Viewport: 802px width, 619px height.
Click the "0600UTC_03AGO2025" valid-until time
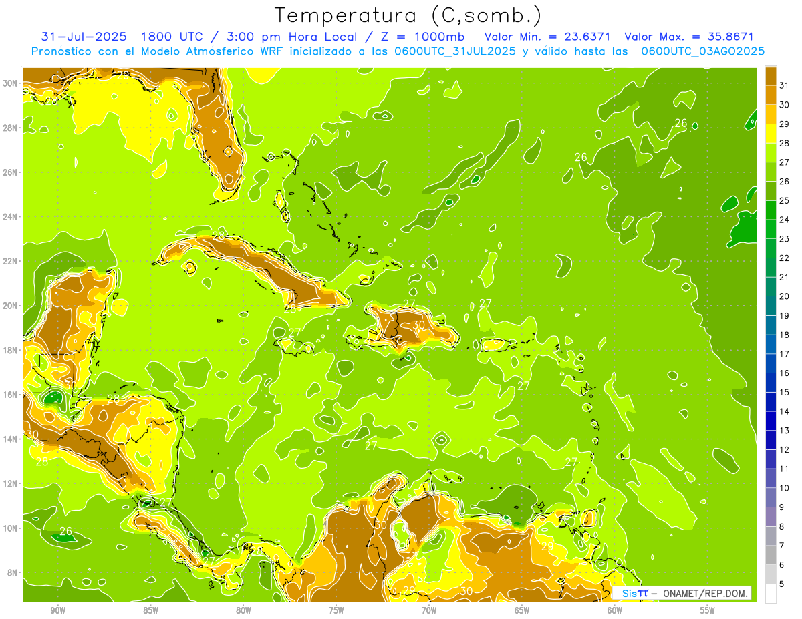coord(703,51)
